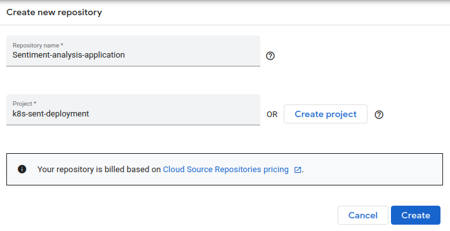Click the help icon beside Repository name
The height and width of the screenshot is (231, 450).
(x=270, y=56)
